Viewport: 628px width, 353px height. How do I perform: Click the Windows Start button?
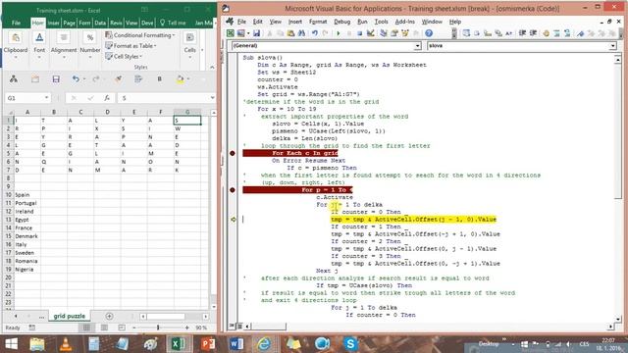[11, 344]
